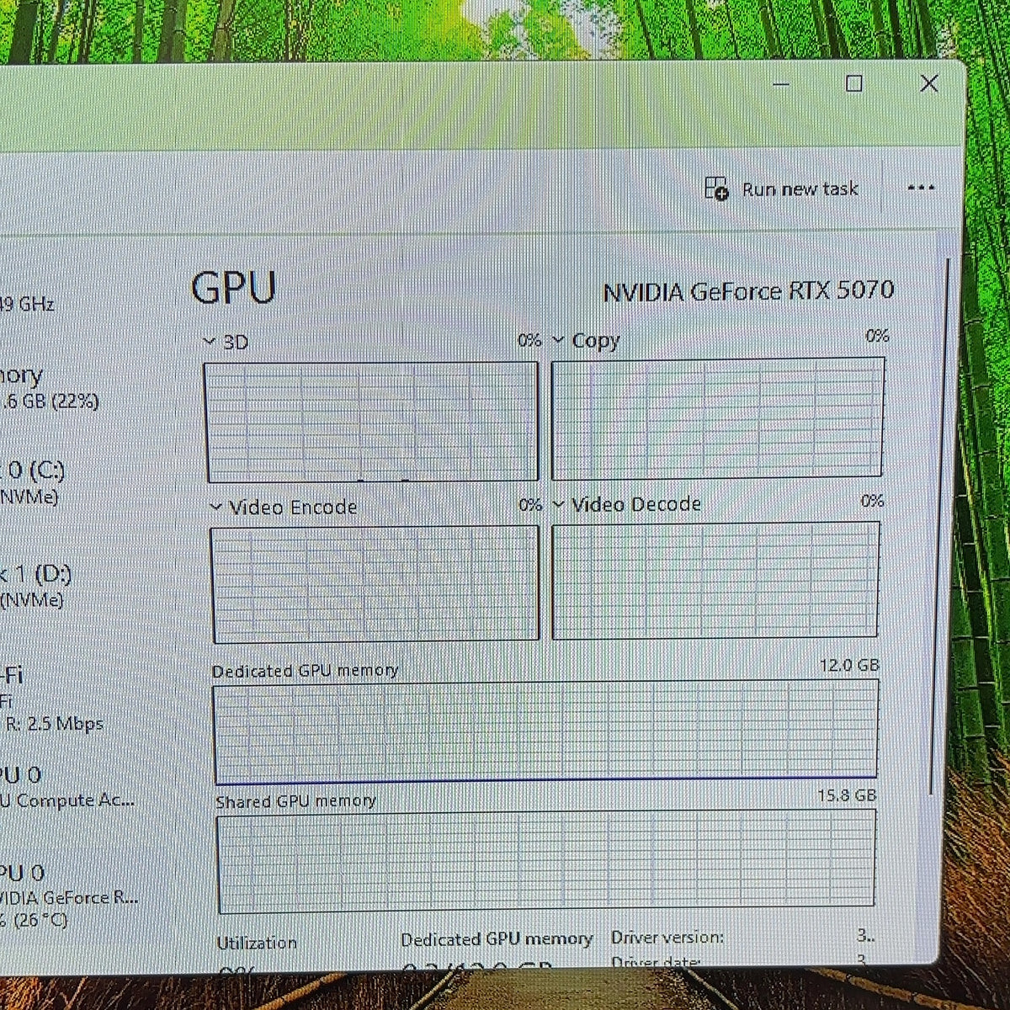Viewport: 1010px width, 1010px height.
Task: Open the Copy engine graph dropdown
Action: (558, 340)
